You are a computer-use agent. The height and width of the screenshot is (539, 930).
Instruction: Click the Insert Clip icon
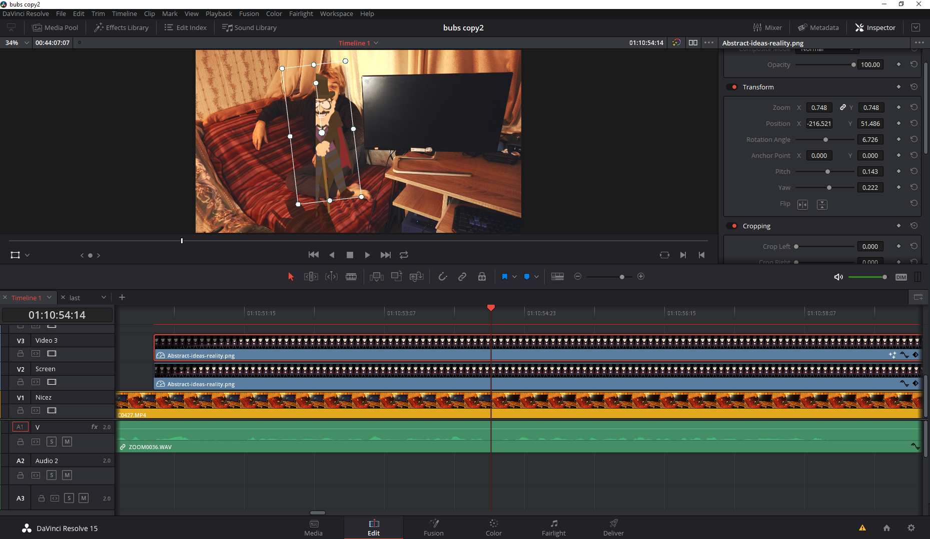point(376,277)
